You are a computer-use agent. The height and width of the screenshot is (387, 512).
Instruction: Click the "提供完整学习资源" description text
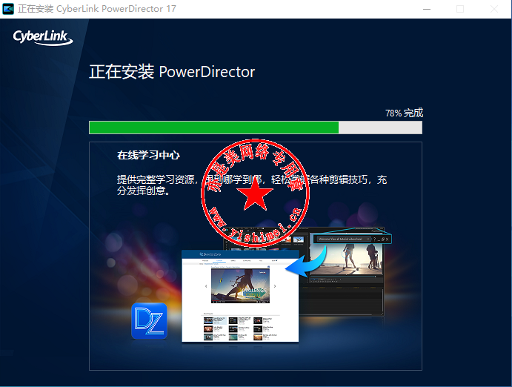(252, 185)
